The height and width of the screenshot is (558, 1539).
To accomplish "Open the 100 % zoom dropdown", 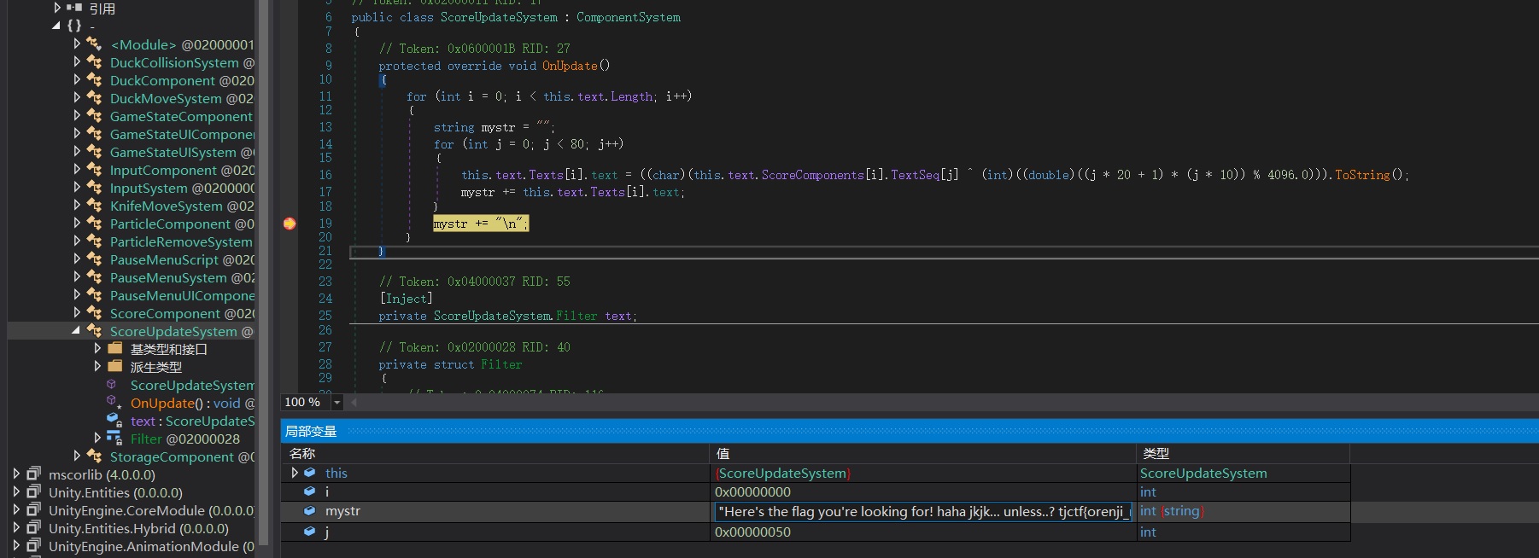I will pyautogui.click(x=337, y=402).
